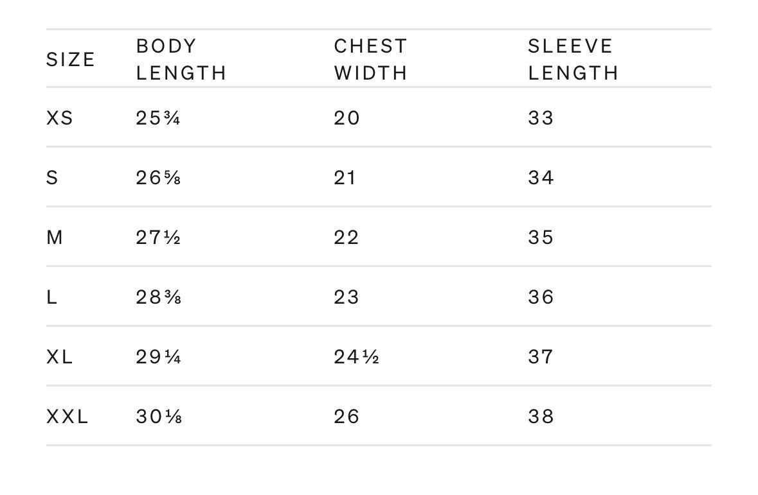Screen dimensions: 758x495
Task: Click body length value 25¾
Action: point(158,118)
